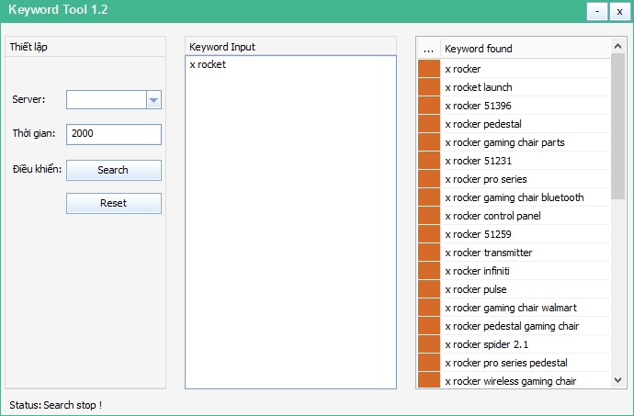634x416 pixels.
Task: Select the 'x rocker pedestal' row
Action: 514,124
